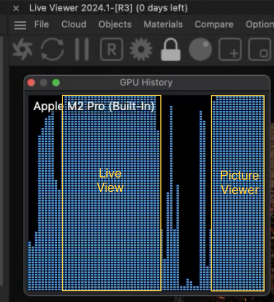Open the Compare menu
The height and width of the screenshot is (302, 274).
[x=214, y=24]
